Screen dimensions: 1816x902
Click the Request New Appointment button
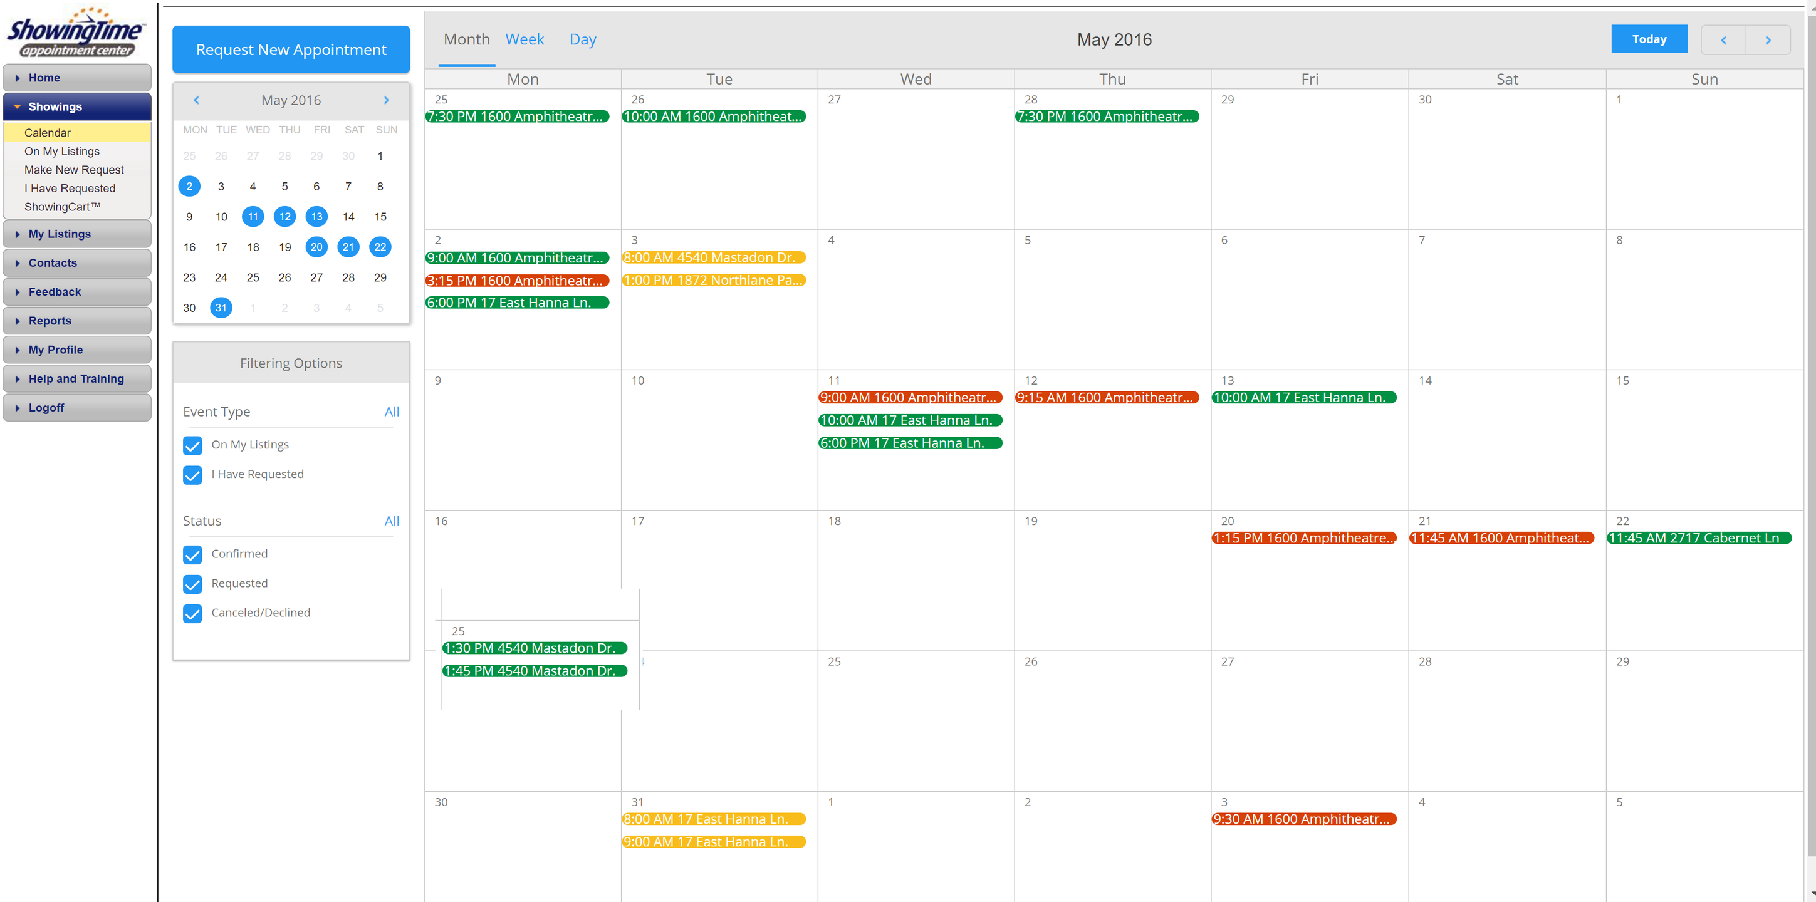click(291, 49)
